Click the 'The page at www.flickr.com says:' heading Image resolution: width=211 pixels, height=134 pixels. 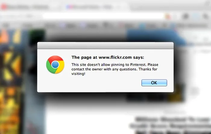pyautogui.click(x=108, y=57)
